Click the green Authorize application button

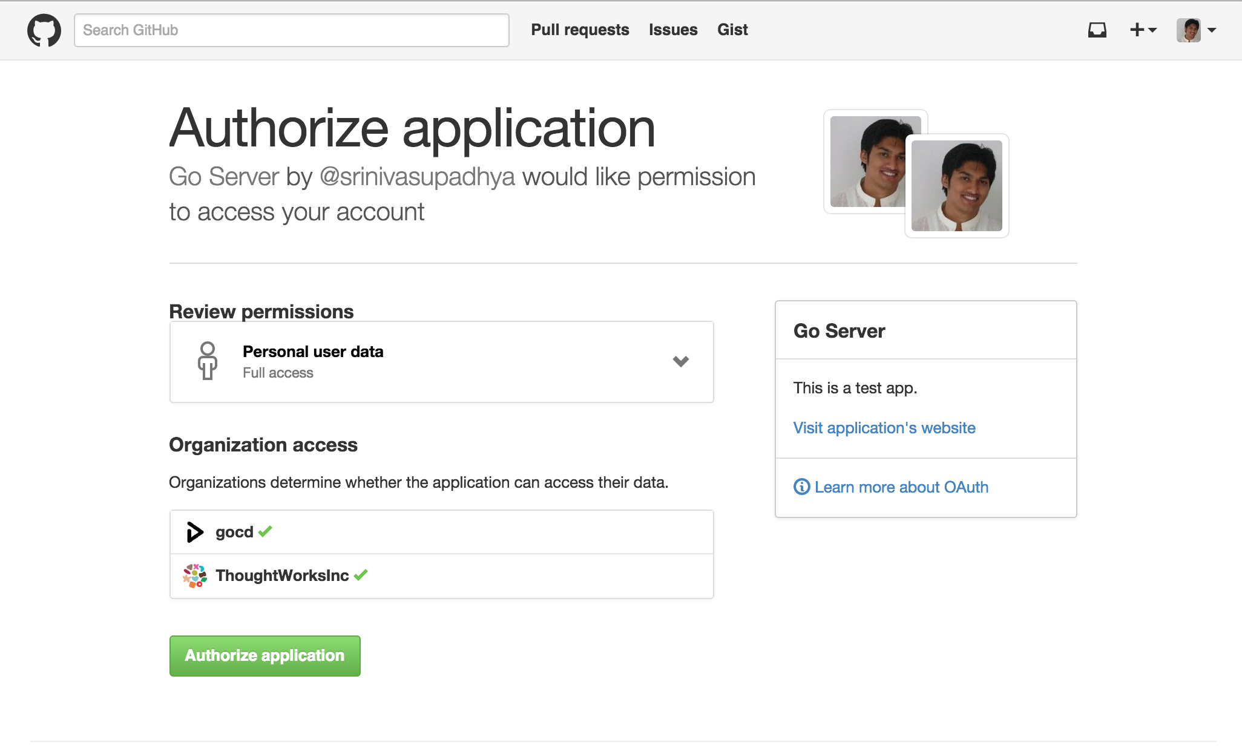pos(264,655)
